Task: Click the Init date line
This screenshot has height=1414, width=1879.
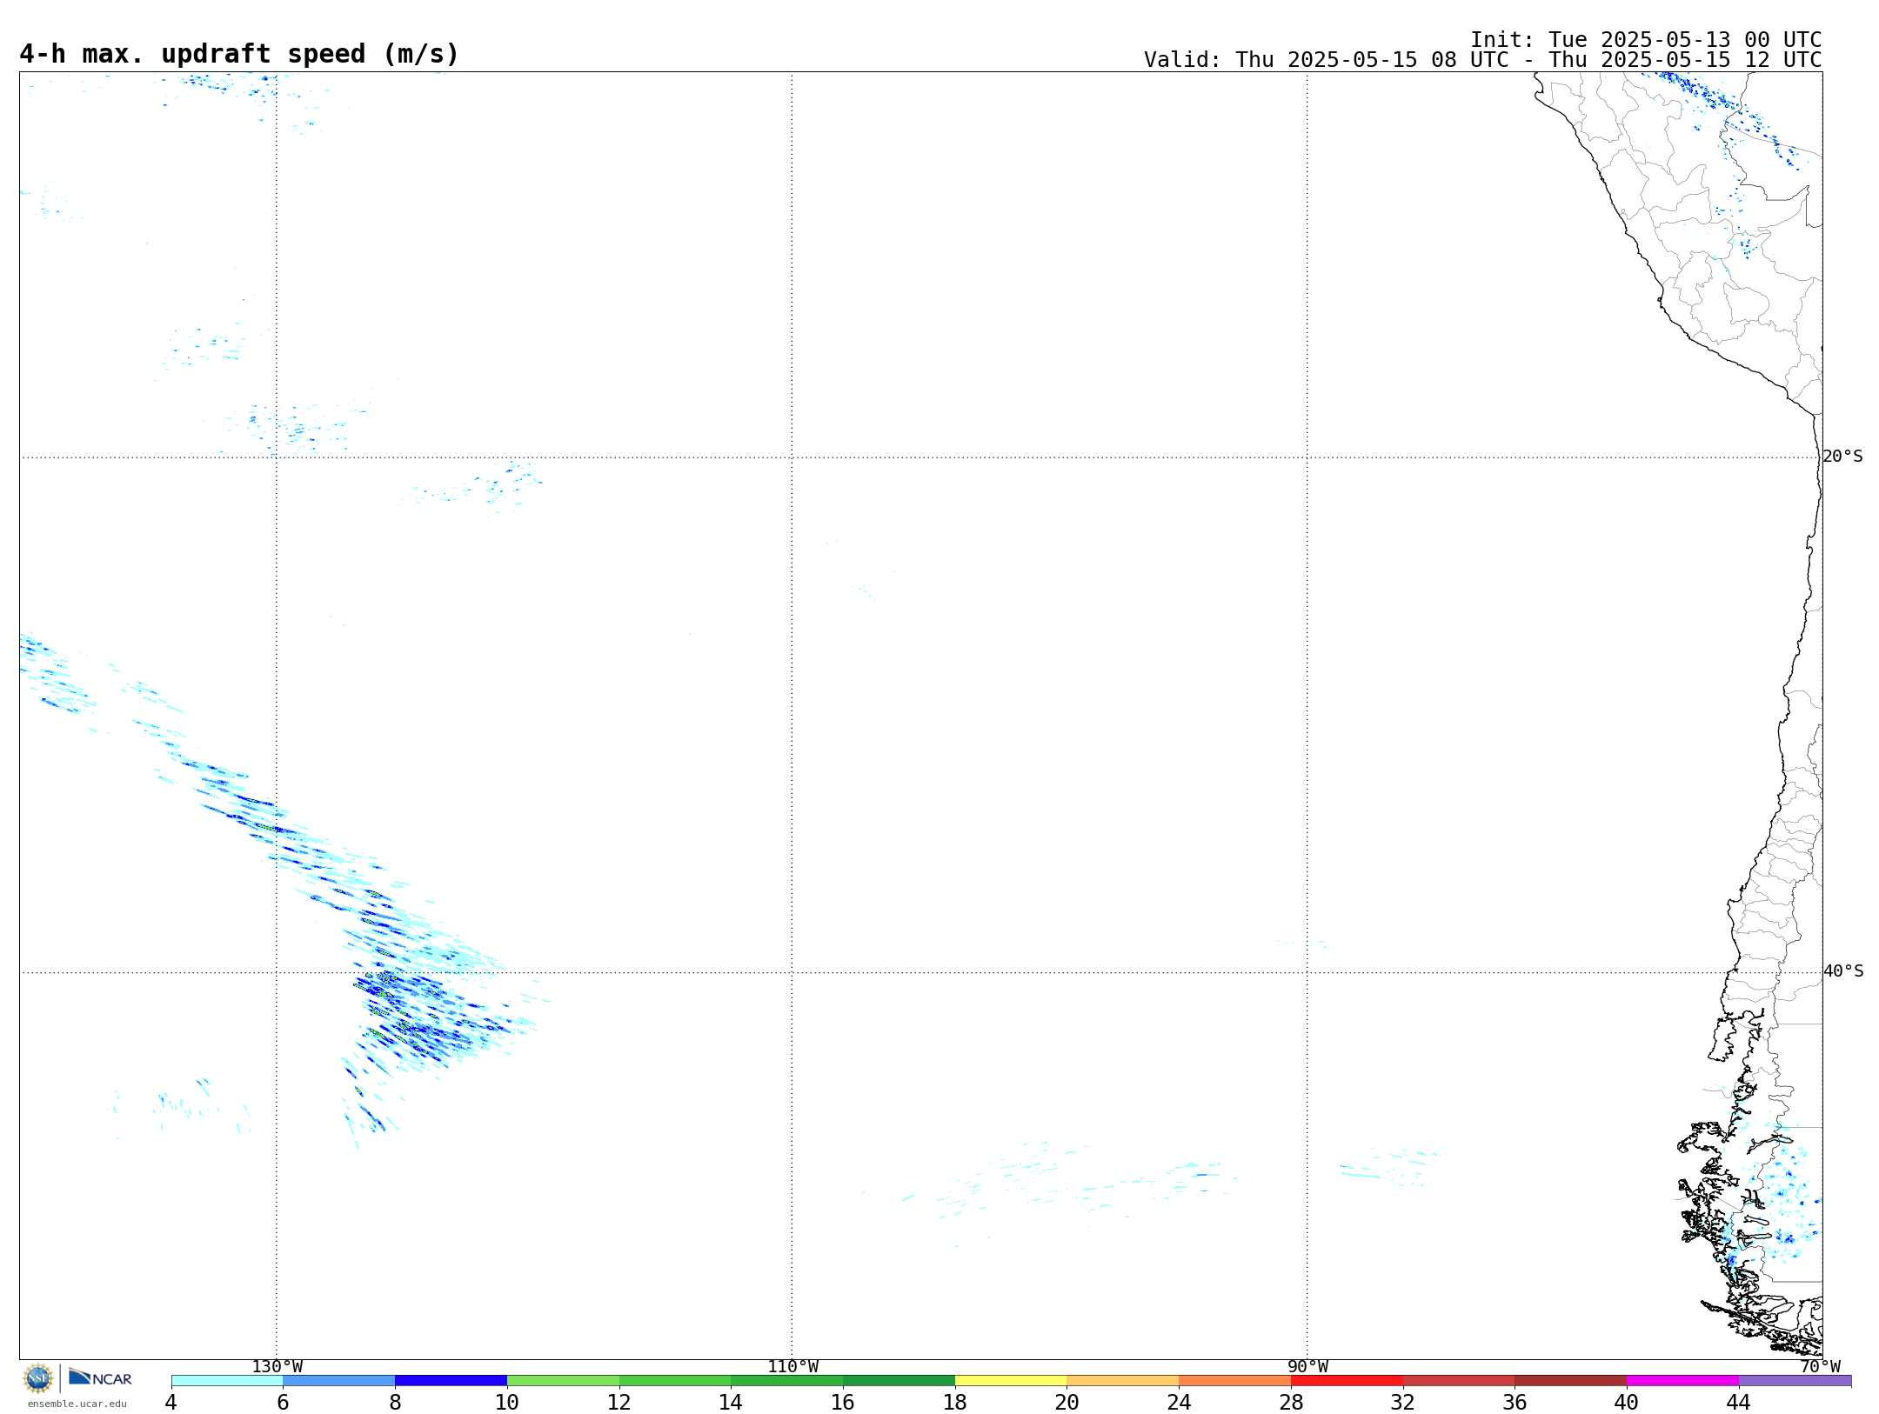Action: coord(1646,40)
